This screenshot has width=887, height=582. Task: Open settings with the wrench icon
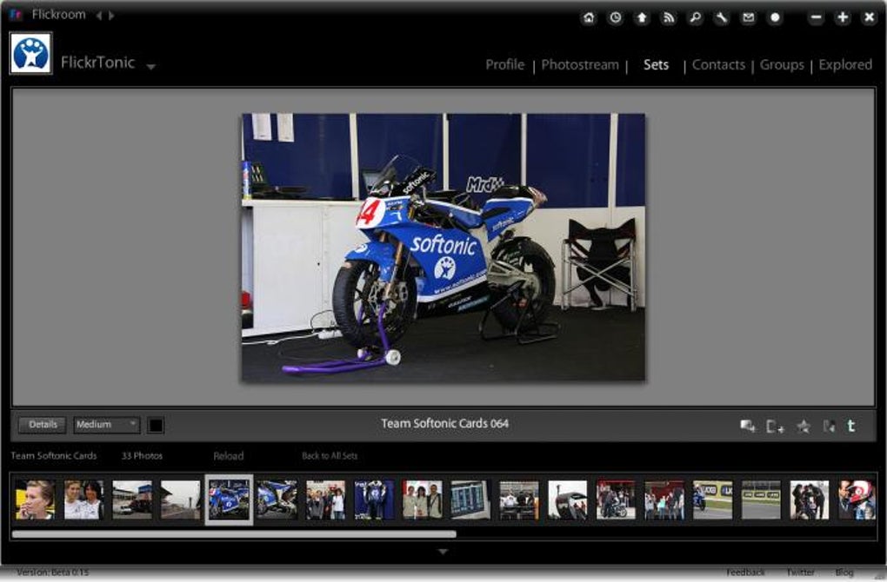[x=722, y=17]
